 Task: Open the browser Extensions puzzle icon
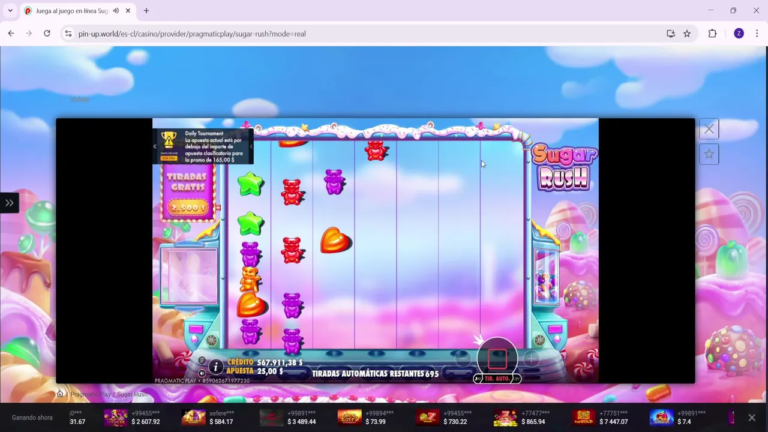pyautogui.click(x=712, y=34)
